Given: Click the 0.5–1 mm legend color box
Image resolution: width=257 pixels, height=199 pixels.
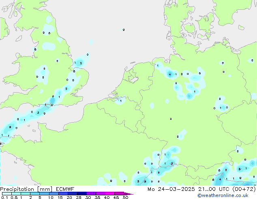Looking at the screenshot, I should 16,194.
